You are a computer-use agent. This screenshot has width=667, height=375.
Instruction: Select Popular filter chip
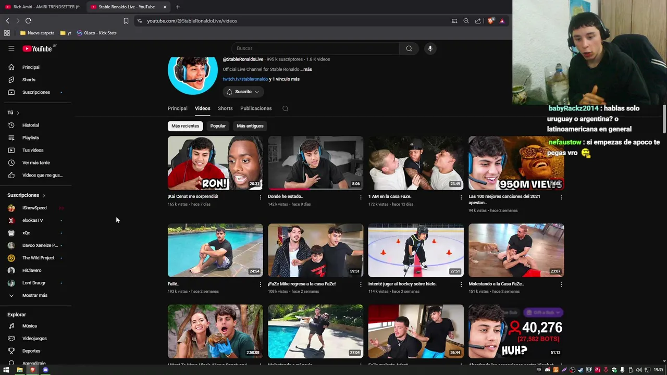tap(218, 126)
